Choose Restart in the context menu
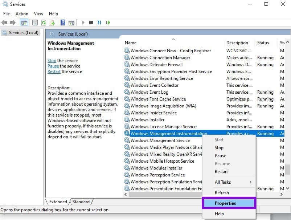Image resolution: width=291 pixels, height=220 pixels. (x=229, y=172)
